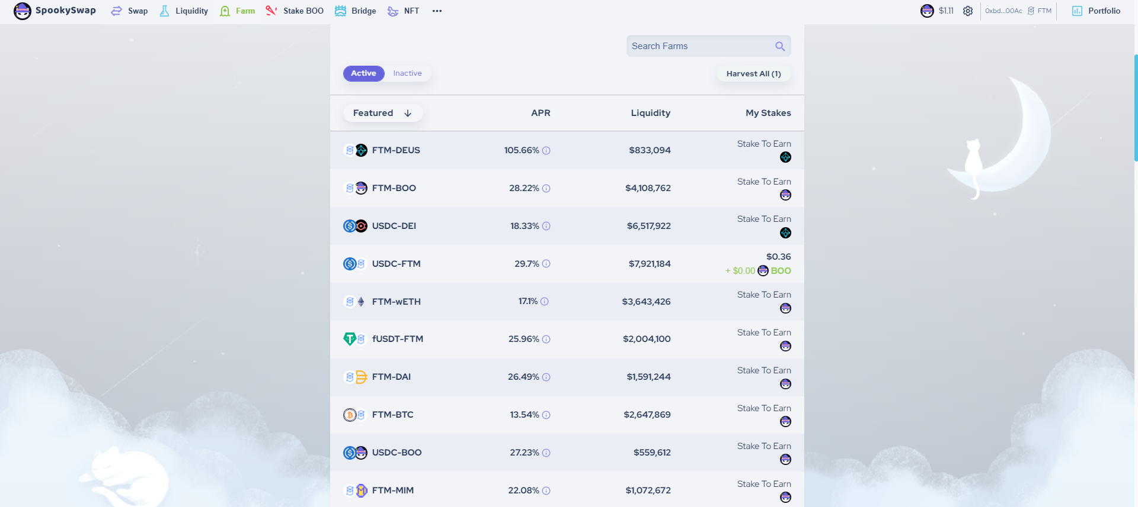
Task: Click Harvest All (1) button
Action: [x=753, y=74]
